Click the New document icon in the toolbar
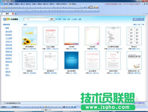This screenshot has height=112, width=148. (2, 7)
